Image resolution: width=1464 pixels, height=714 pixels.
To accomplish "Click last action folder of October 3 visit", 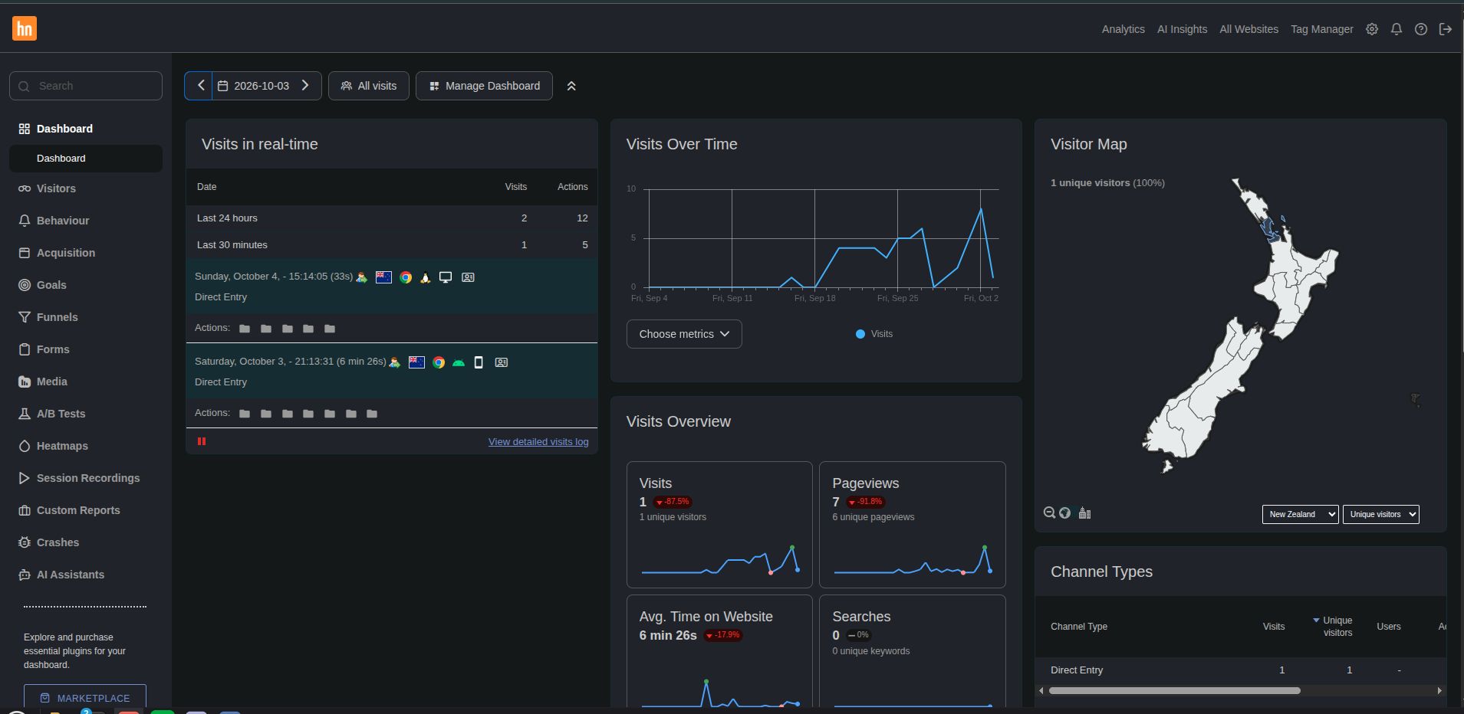I will click(x=372, y=414).
